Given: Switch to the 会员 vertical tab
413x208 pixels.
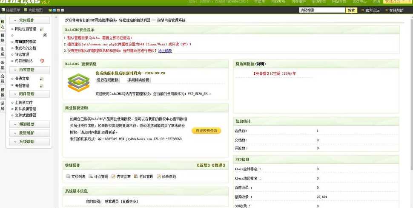Looking at the screenshot, I should [3, 79].
